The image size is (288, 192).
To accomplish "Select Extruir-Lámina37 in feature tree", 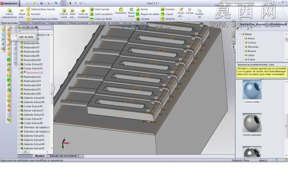I will (32, 111).
